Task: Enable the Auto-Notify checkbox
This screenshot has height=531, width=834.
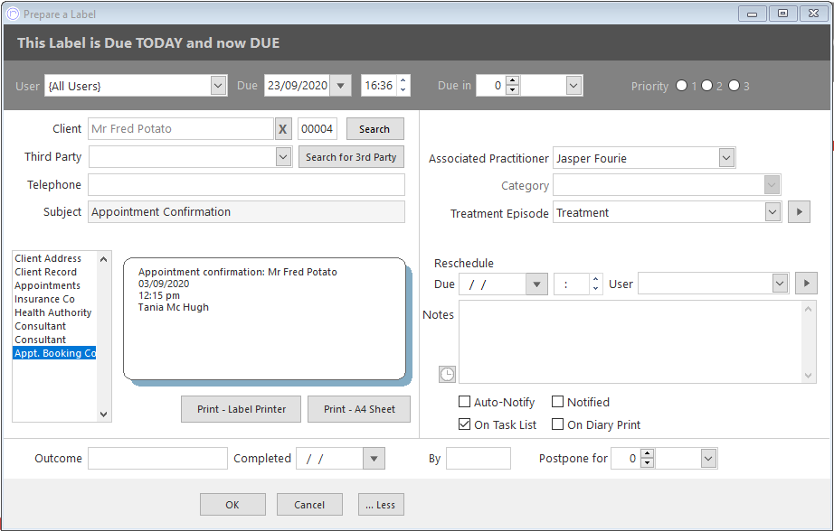Action: click(x=464, y=402)
